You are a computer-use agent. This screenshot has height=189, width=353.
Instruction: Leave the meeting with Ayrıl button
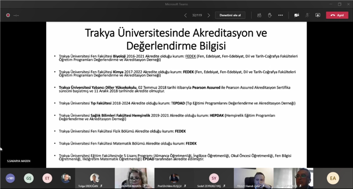click(x=337, y=15)
